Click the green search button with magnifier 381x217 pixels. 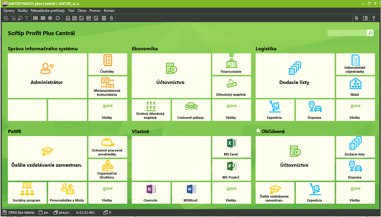(x=370, y=33)
